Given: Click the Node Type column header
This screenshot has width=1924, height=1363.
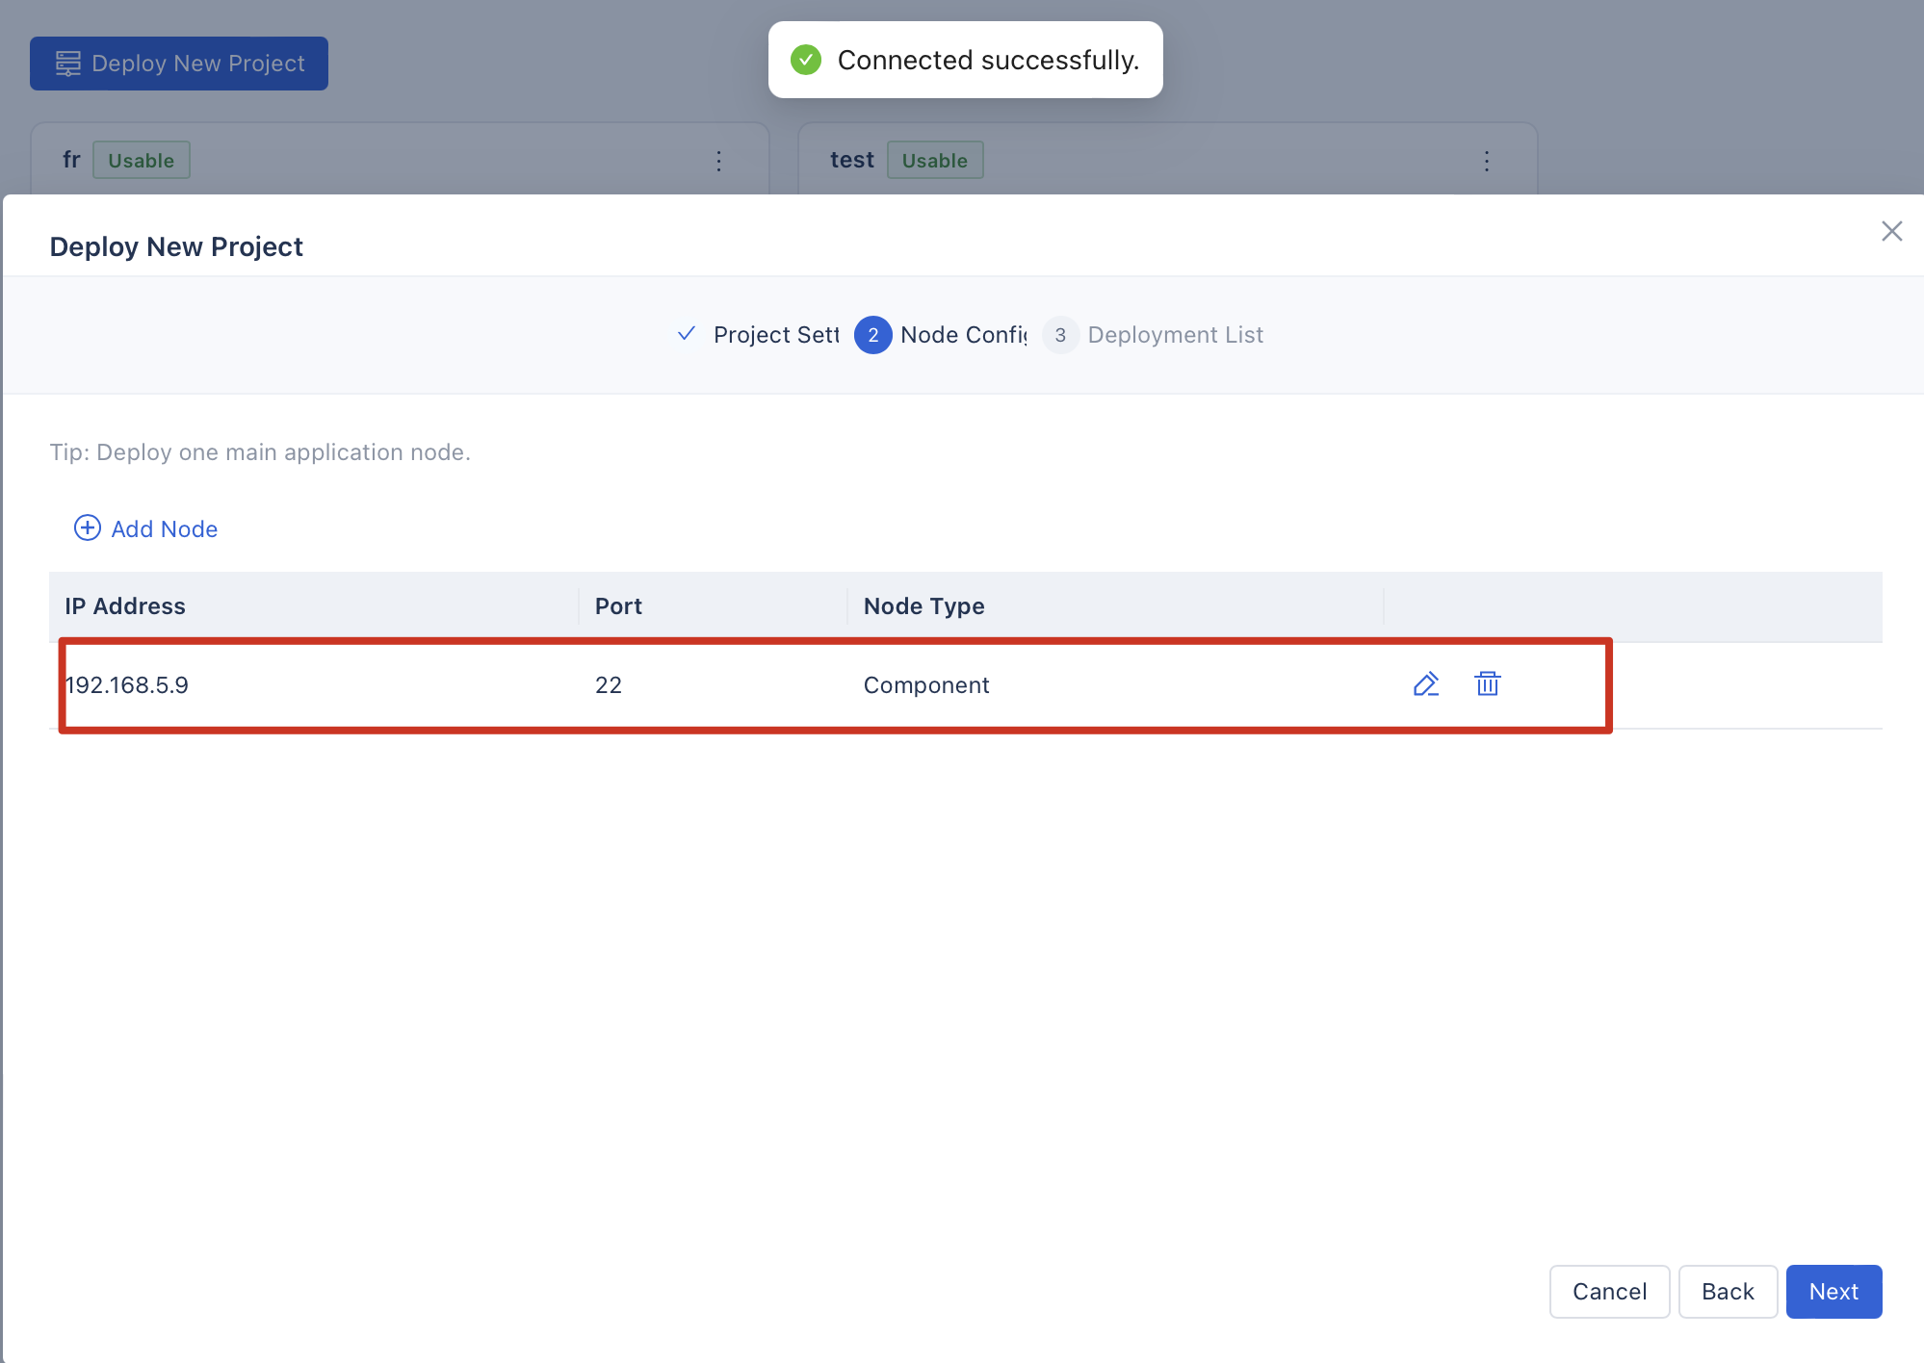Looking at the screenshot, I should pyautogui.click(x=923, y=606).
